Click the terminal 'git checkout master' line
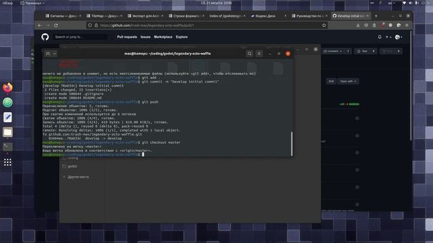This screenshot has width=433, height=243. [111, 142]
